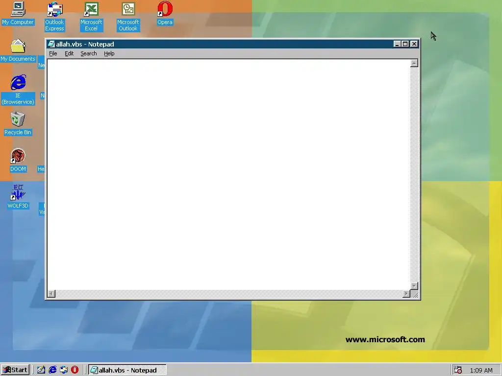Minimize the Notepad window
The width and height of the screenshot is (502, 376).
pyautogui.click(x=397, y=44)
